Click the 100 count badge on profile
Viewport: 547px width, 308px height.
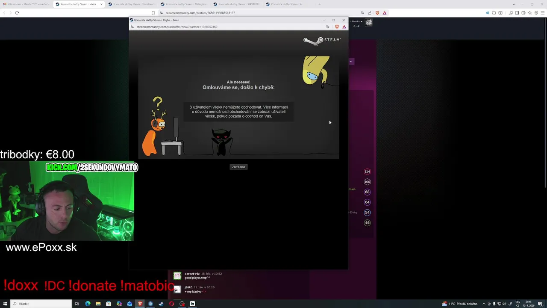[367, 182]
